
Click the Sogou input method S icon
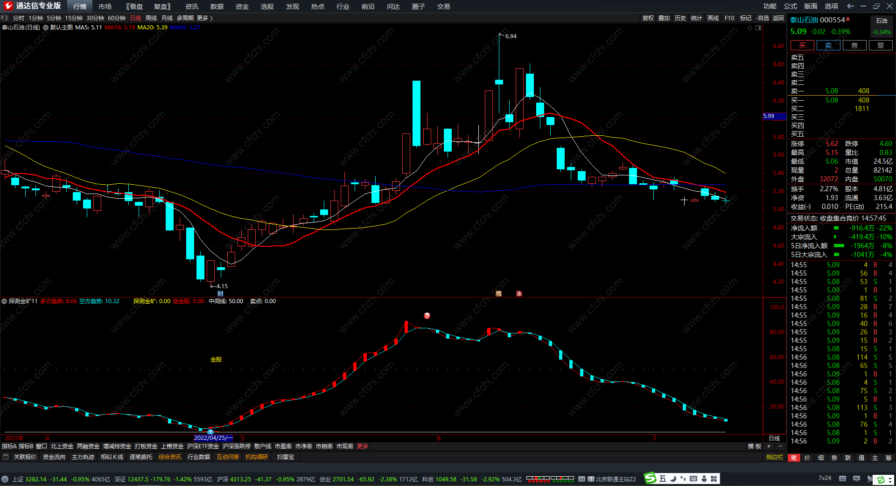(x=650, y=479)
